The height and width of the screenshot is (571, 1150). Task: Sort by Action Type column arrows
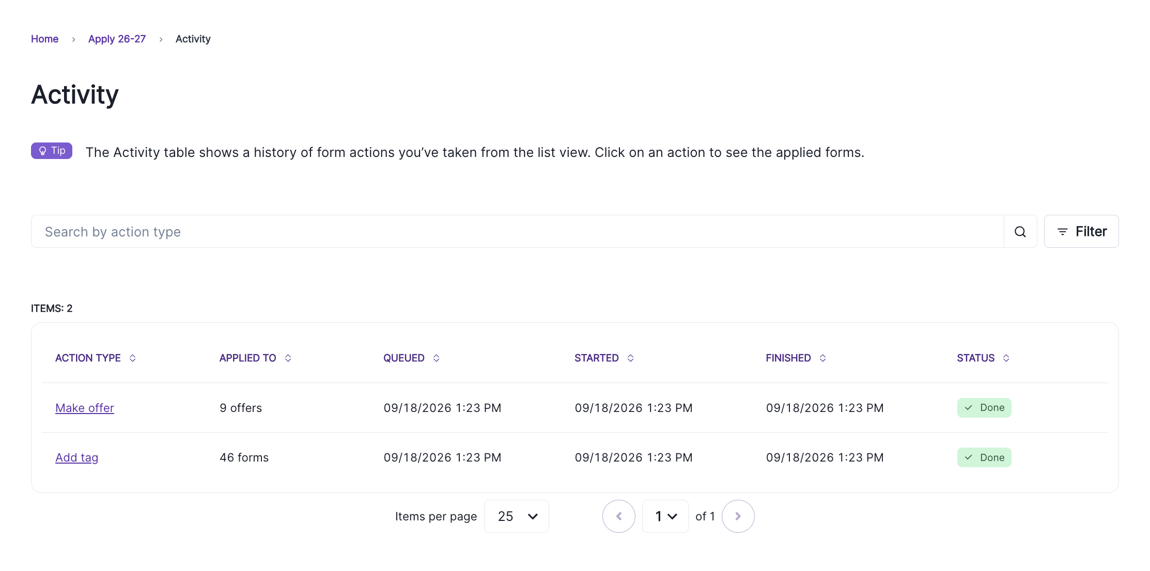133,358
